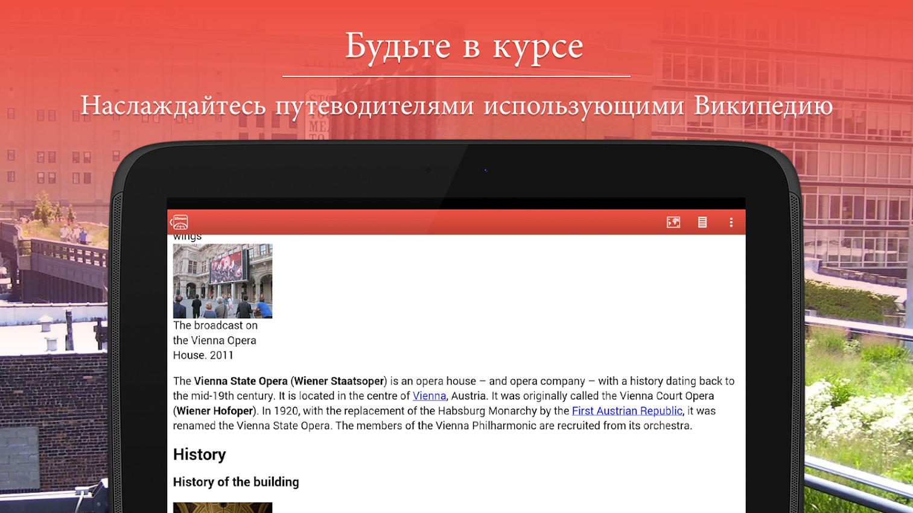Tap the Ulmon app back icon
The width and height of the screenshot is (913, 513).
pyautogui.click(x=179, y=222)
